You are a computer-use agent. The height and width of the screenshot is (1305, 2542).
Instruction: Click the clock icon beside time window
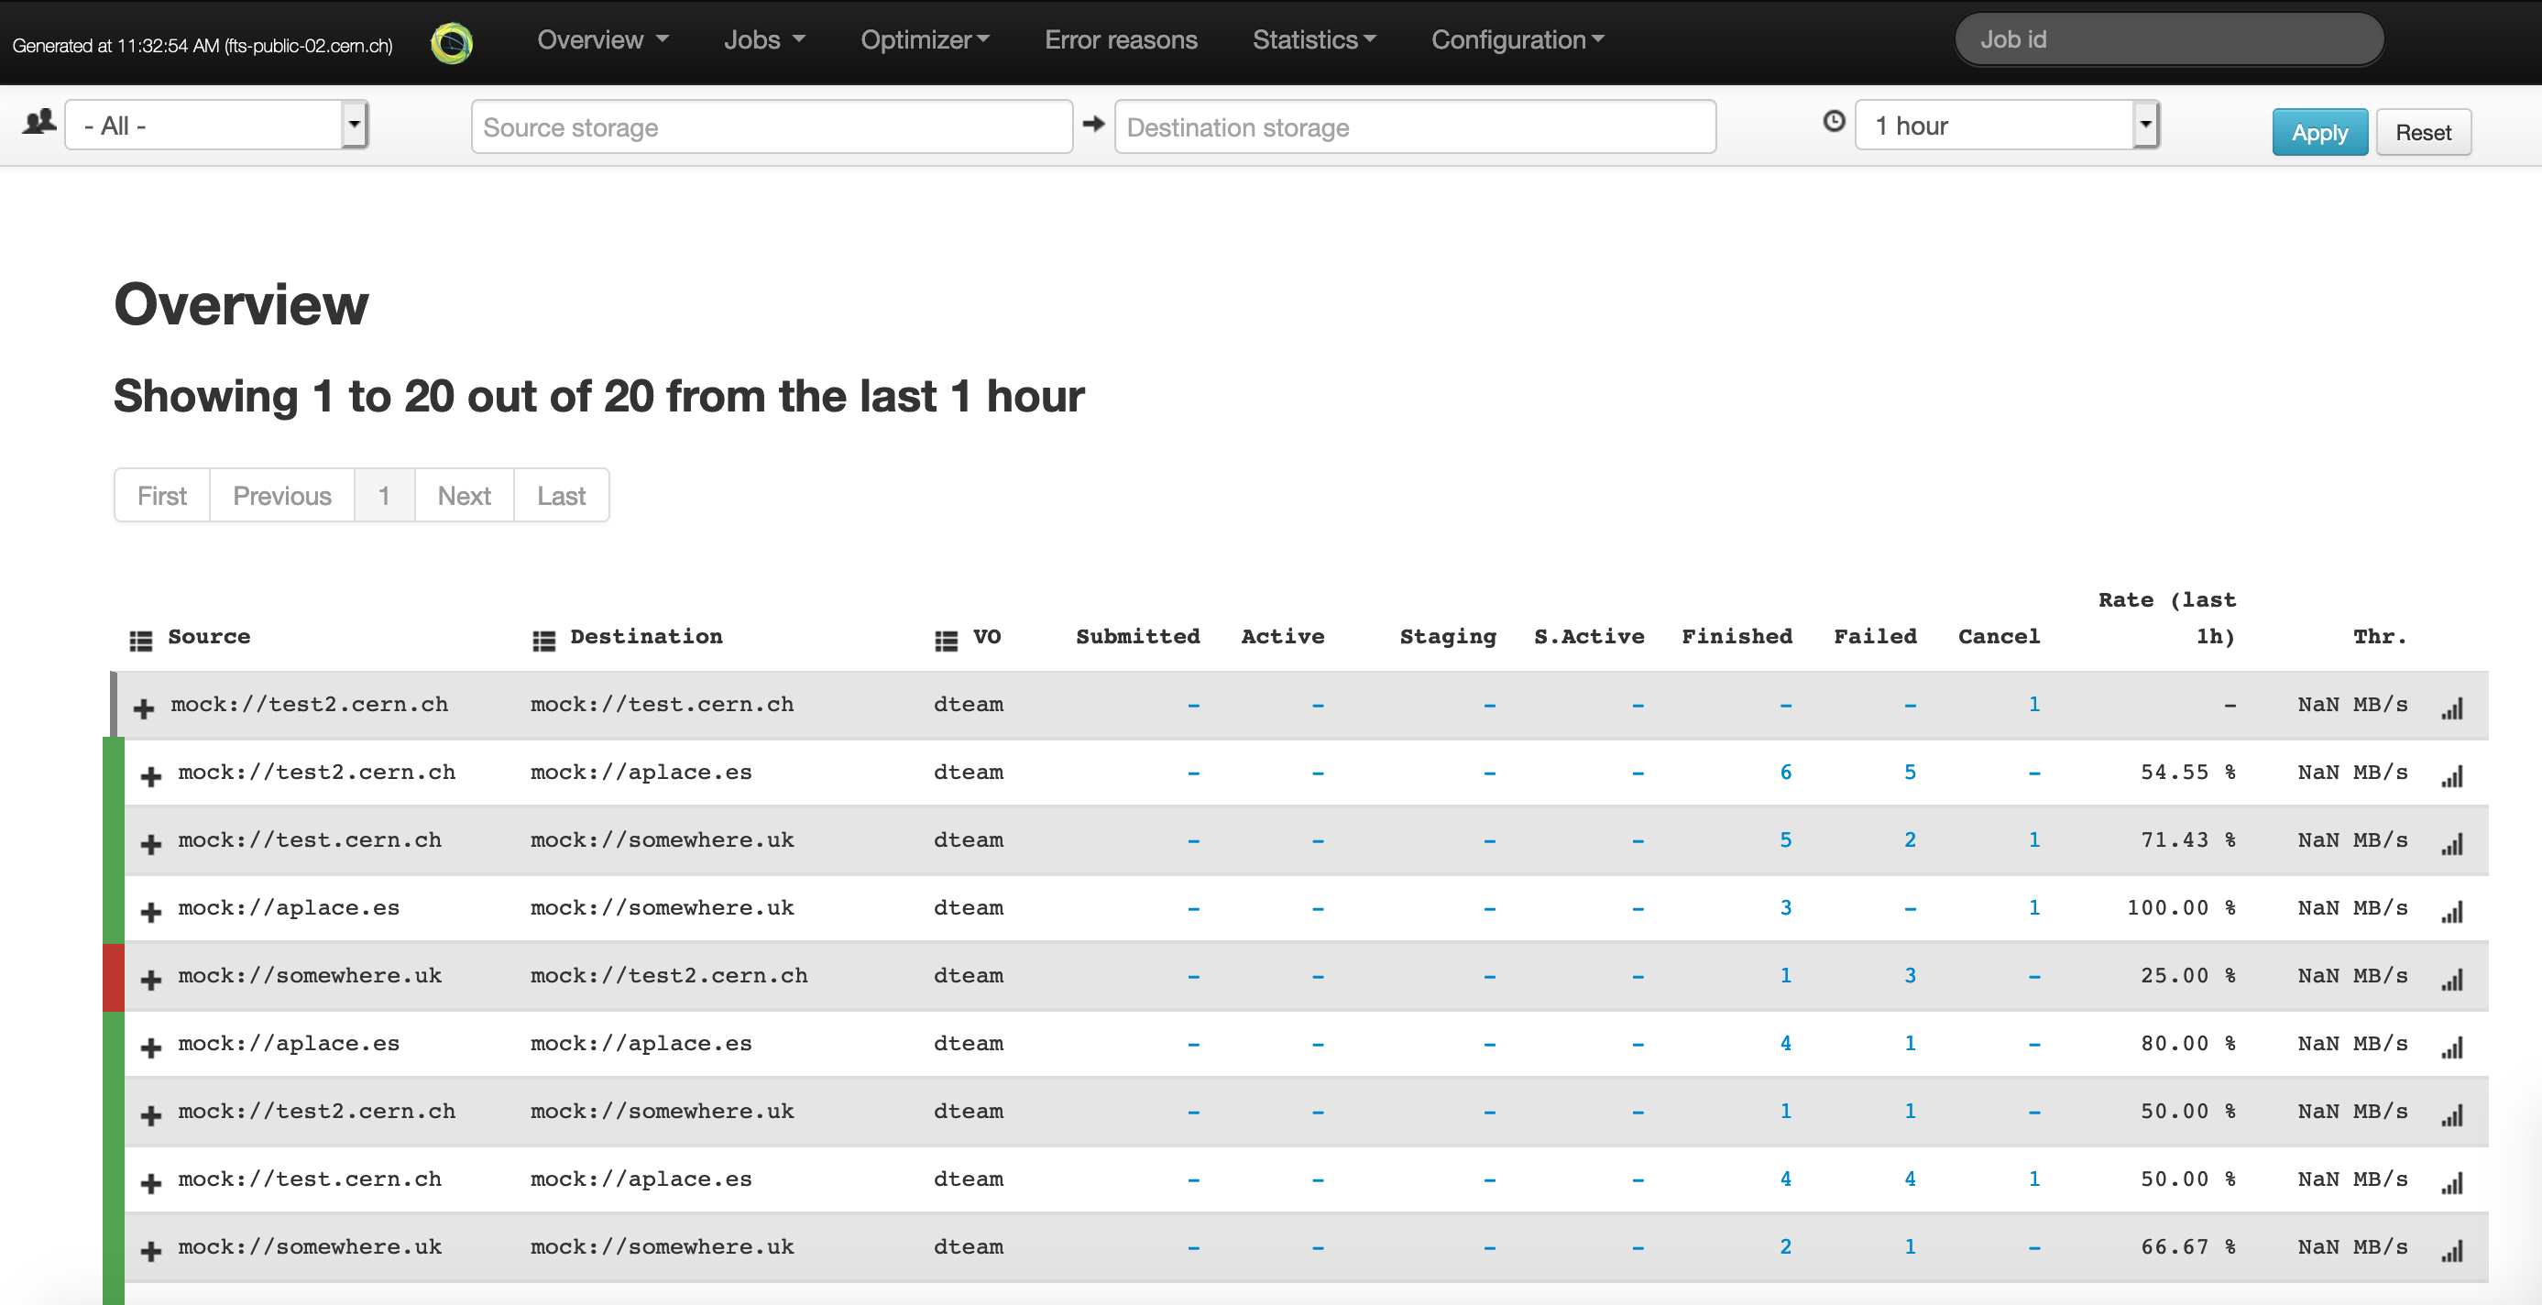1834,121
